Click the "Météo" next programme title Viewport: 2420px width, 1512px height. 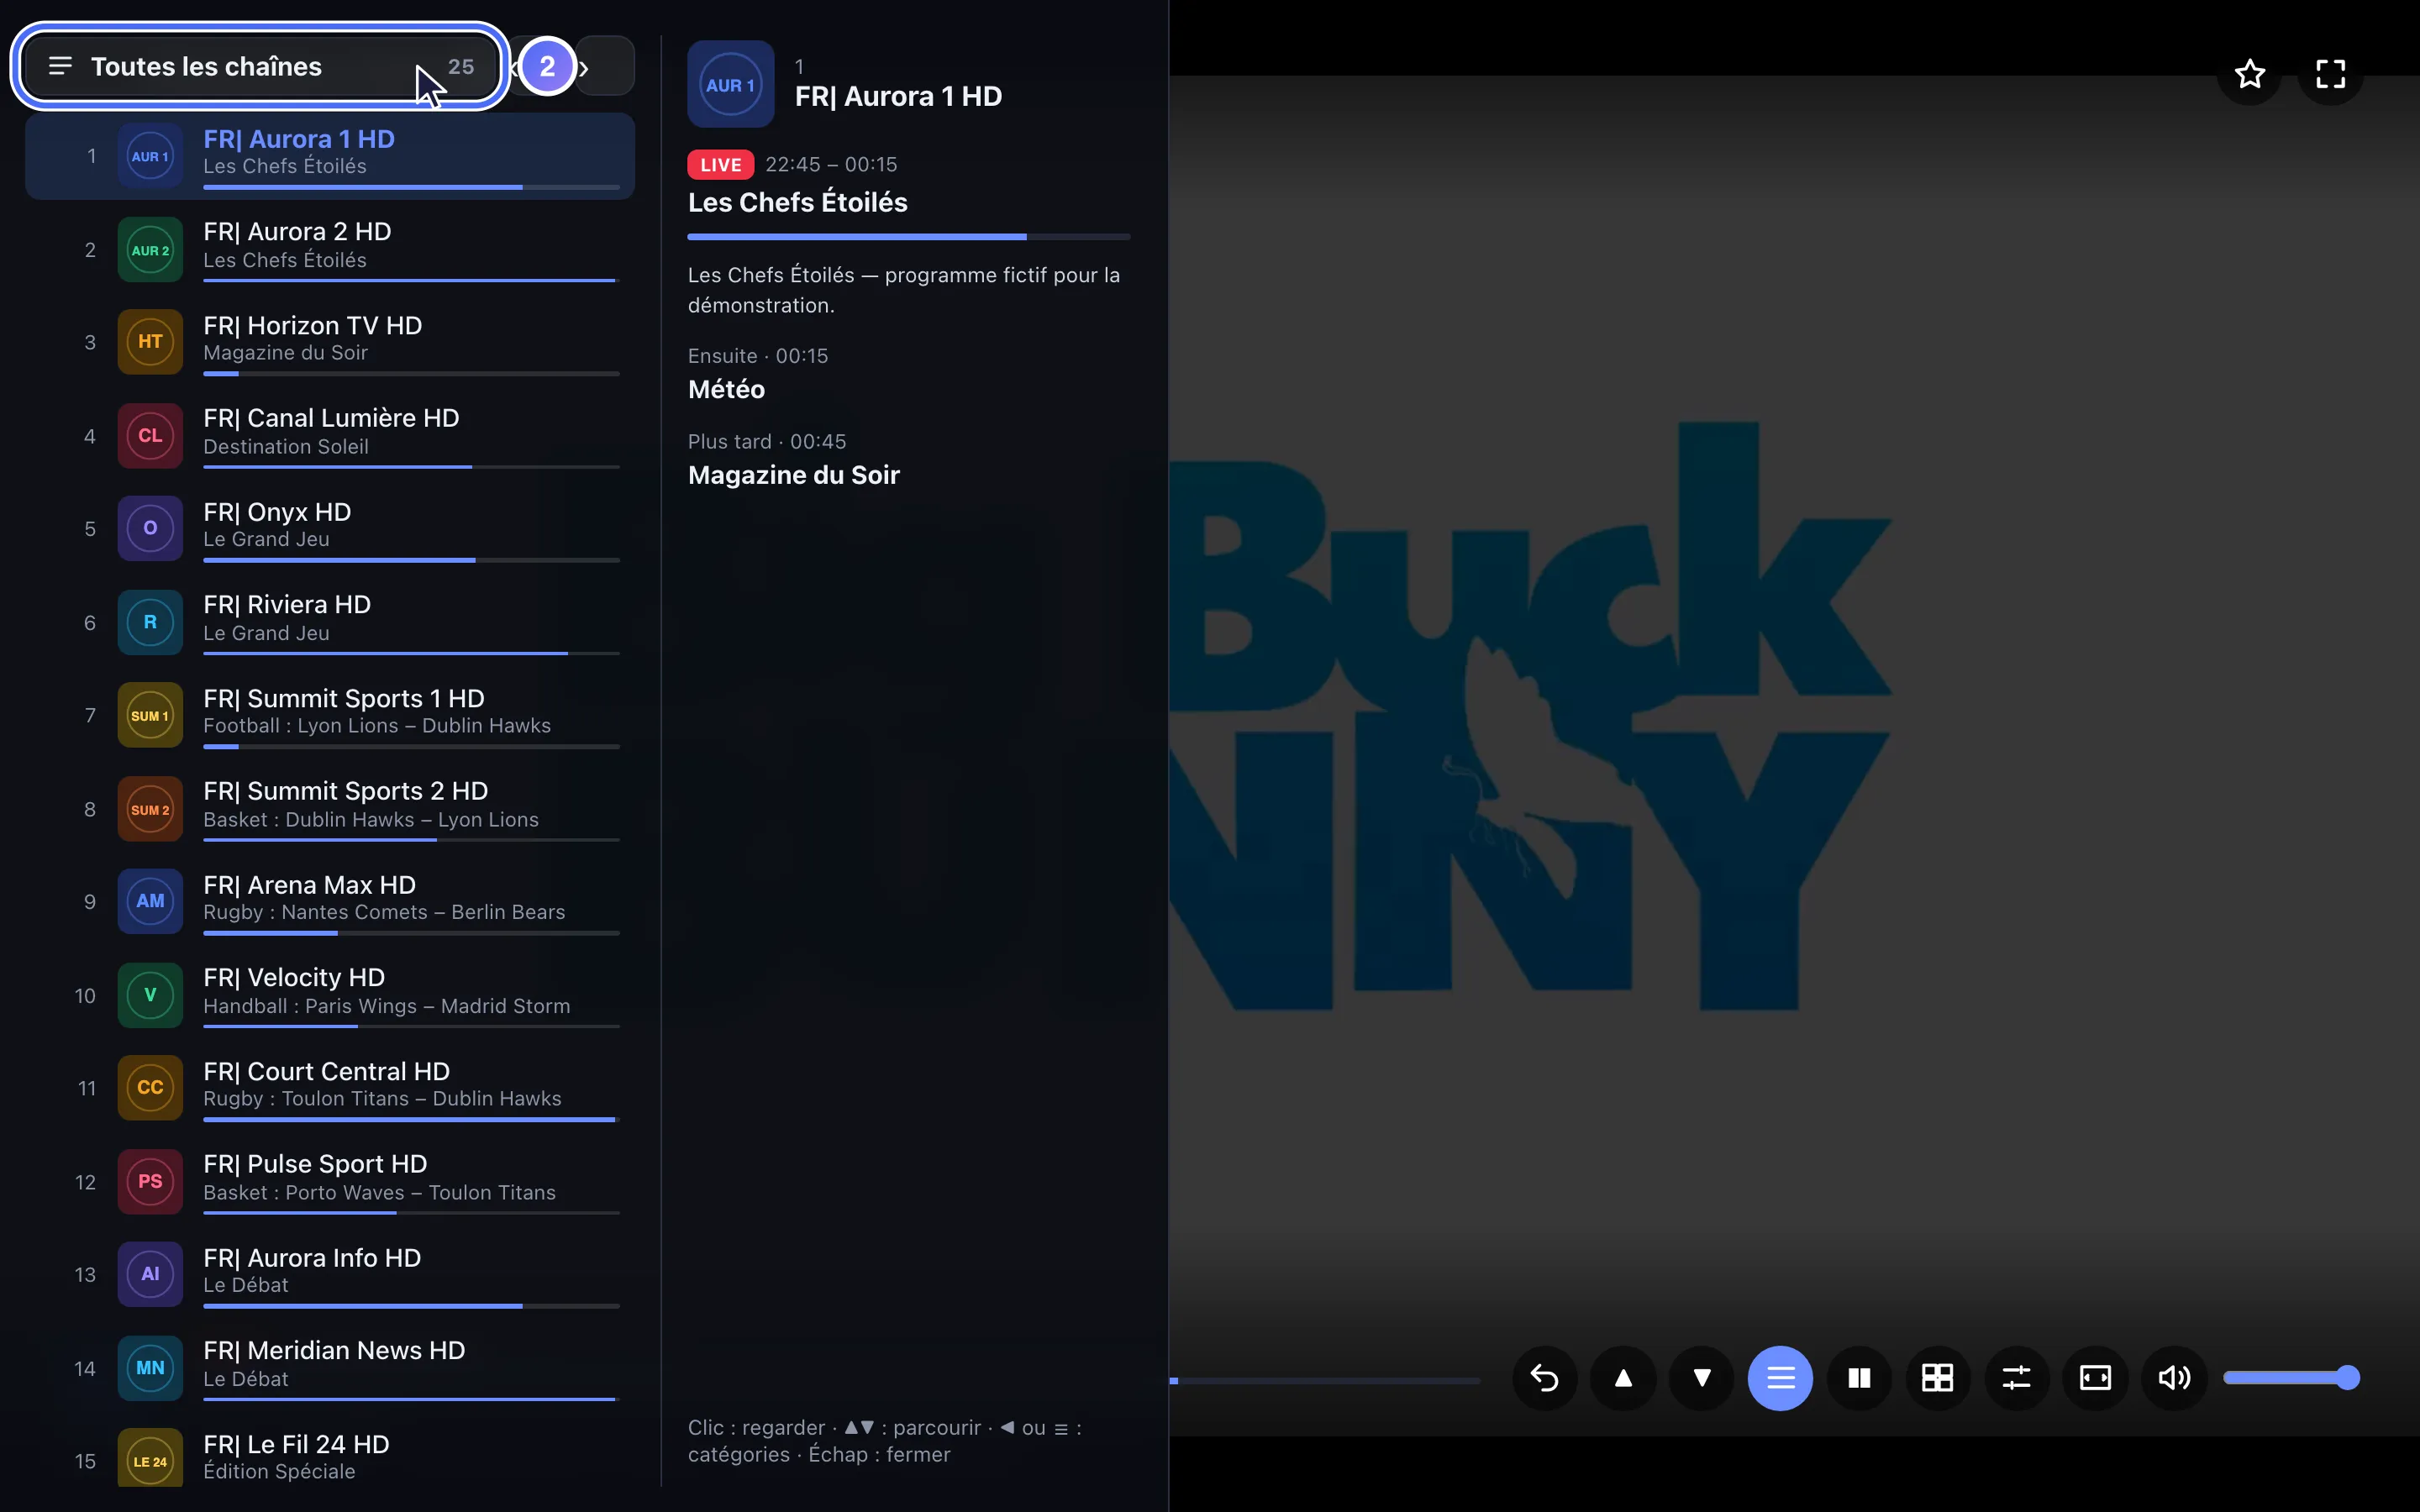[726, 389]
